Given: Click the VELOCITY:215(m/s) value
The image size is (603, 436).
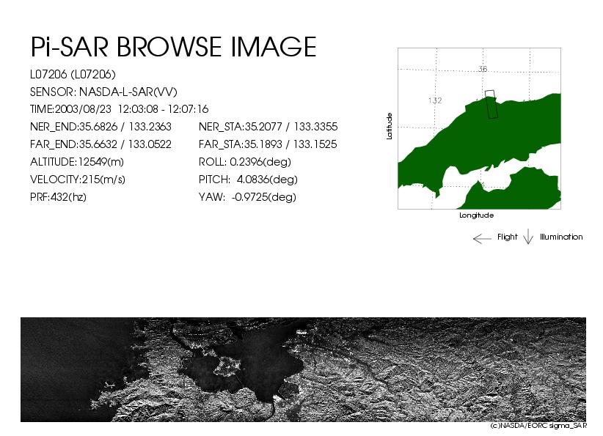Looking at the screenshot, I should (78, 180).
